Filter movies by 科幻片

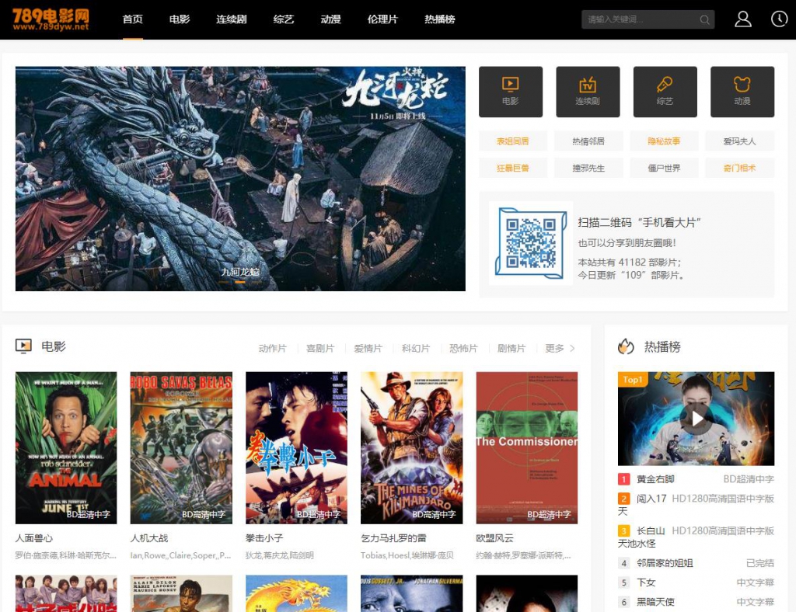point(416,349)
